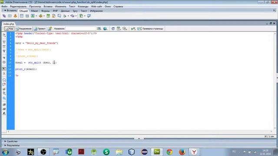
Task: Insert a Comment icon
Action: pos(59,16)
